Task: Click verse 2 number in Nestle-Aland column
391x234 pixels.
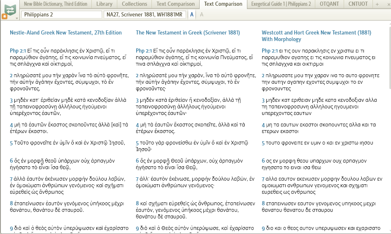Action: [x=11, y=76]
